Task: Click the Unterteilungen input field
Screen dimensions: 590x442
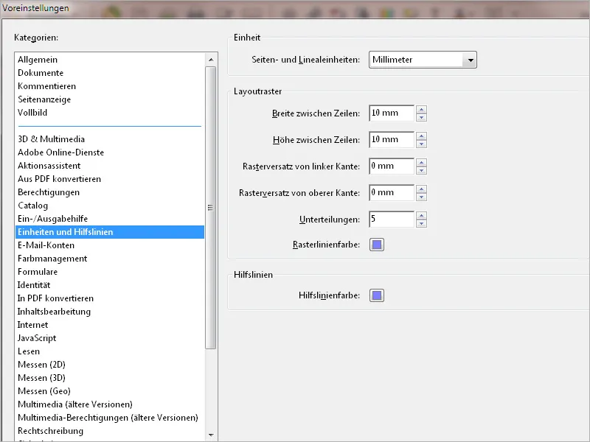Action: point(392,219)
